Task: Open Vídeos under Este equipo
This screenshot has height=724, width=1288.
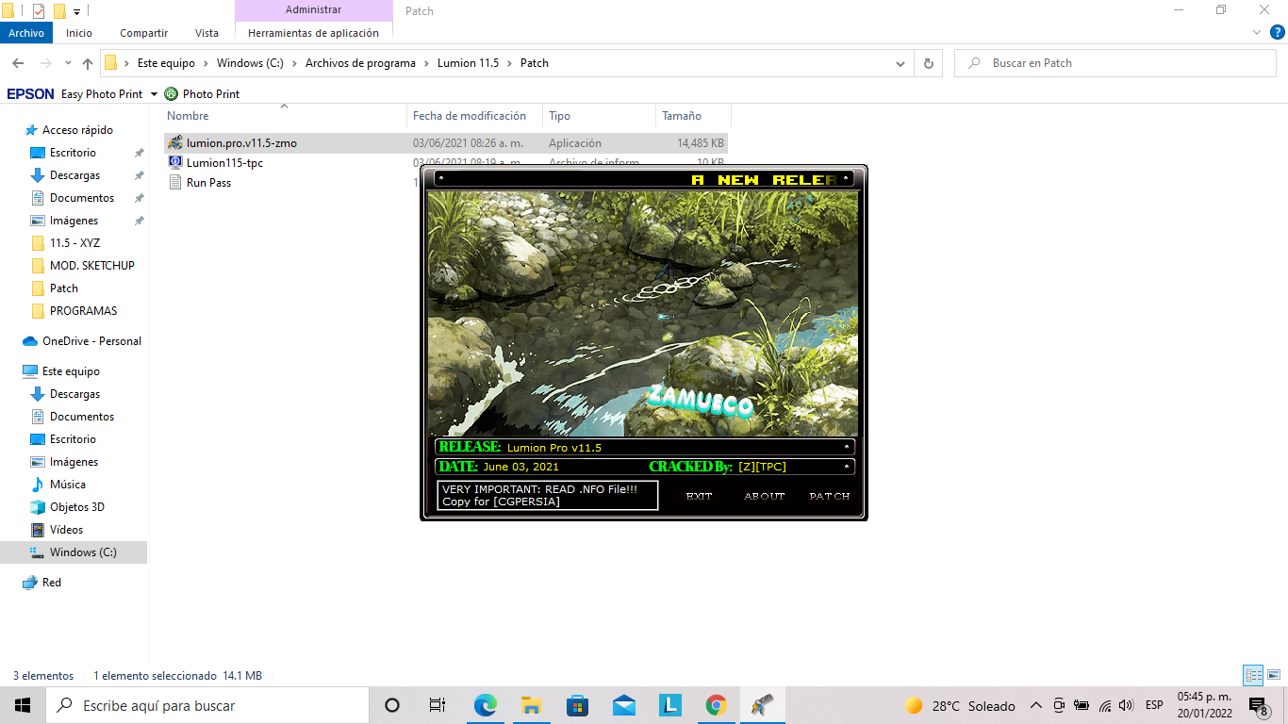Action: point(66,530)
